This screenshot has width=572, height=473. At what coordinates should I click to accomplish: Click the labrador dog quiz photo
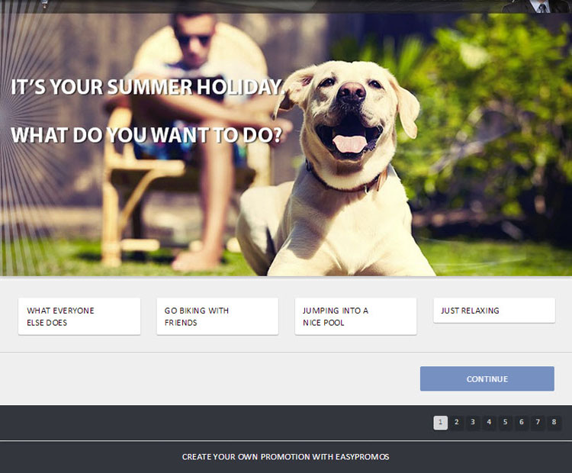point(286,145)
